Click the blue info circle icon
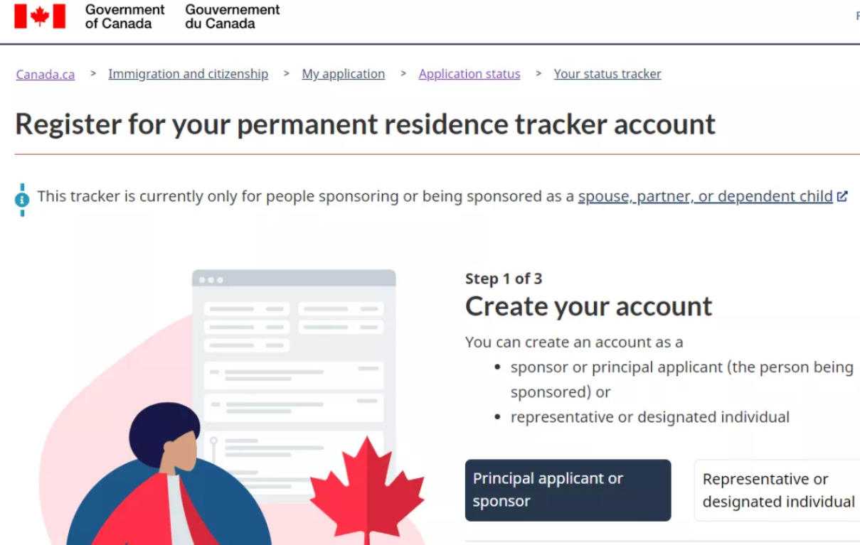 pos(22,200)
